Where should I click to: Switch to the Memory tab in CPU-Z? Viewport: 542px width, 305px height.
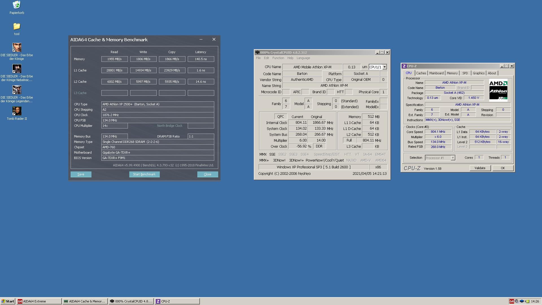[452, 73]
